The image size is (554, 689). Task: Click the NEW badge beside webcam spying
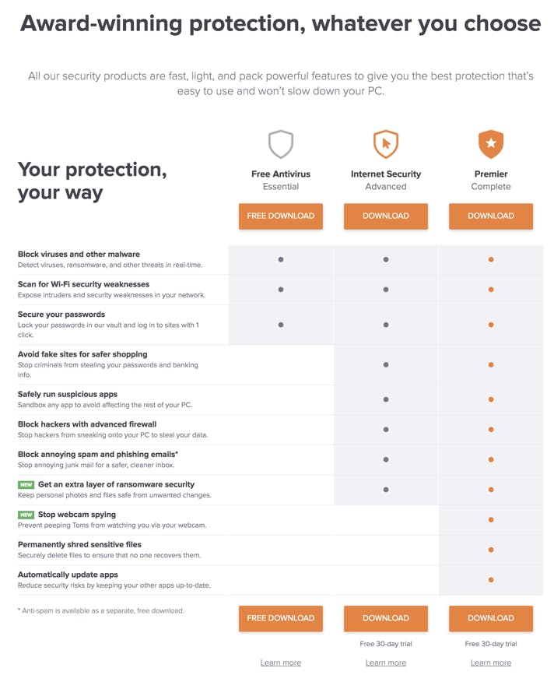pyautogui.click(x=26, y=515)
